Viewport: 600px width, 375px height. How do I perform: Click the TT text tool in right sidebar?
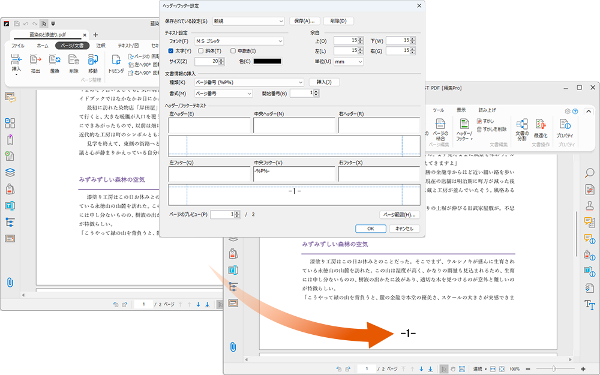[590, 305]
